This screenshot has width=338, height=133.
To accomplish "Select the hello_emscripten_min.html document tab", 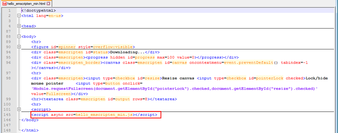I will 26,4.
